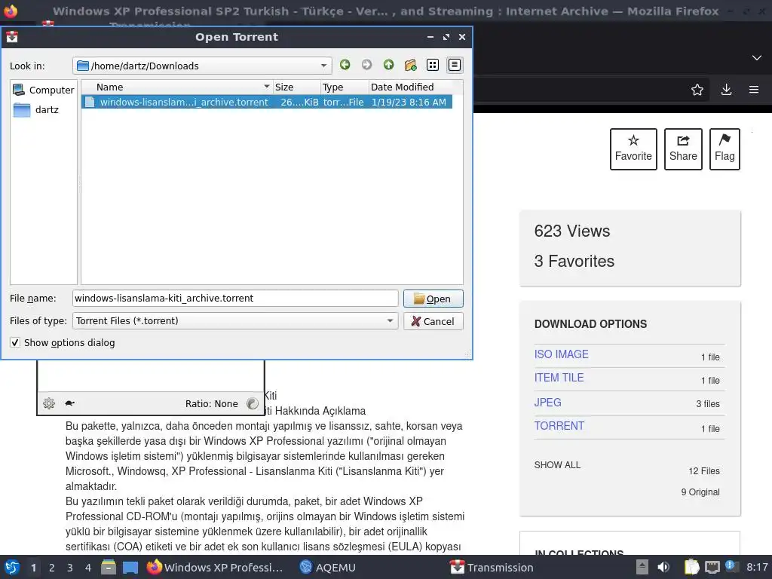Click removable media tray icon
Screen dimensions: 772x579
(642, 567)
